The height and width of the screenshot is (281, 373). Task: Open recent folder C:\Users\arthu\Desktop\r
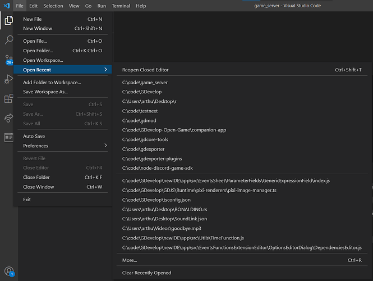(242, 101)
